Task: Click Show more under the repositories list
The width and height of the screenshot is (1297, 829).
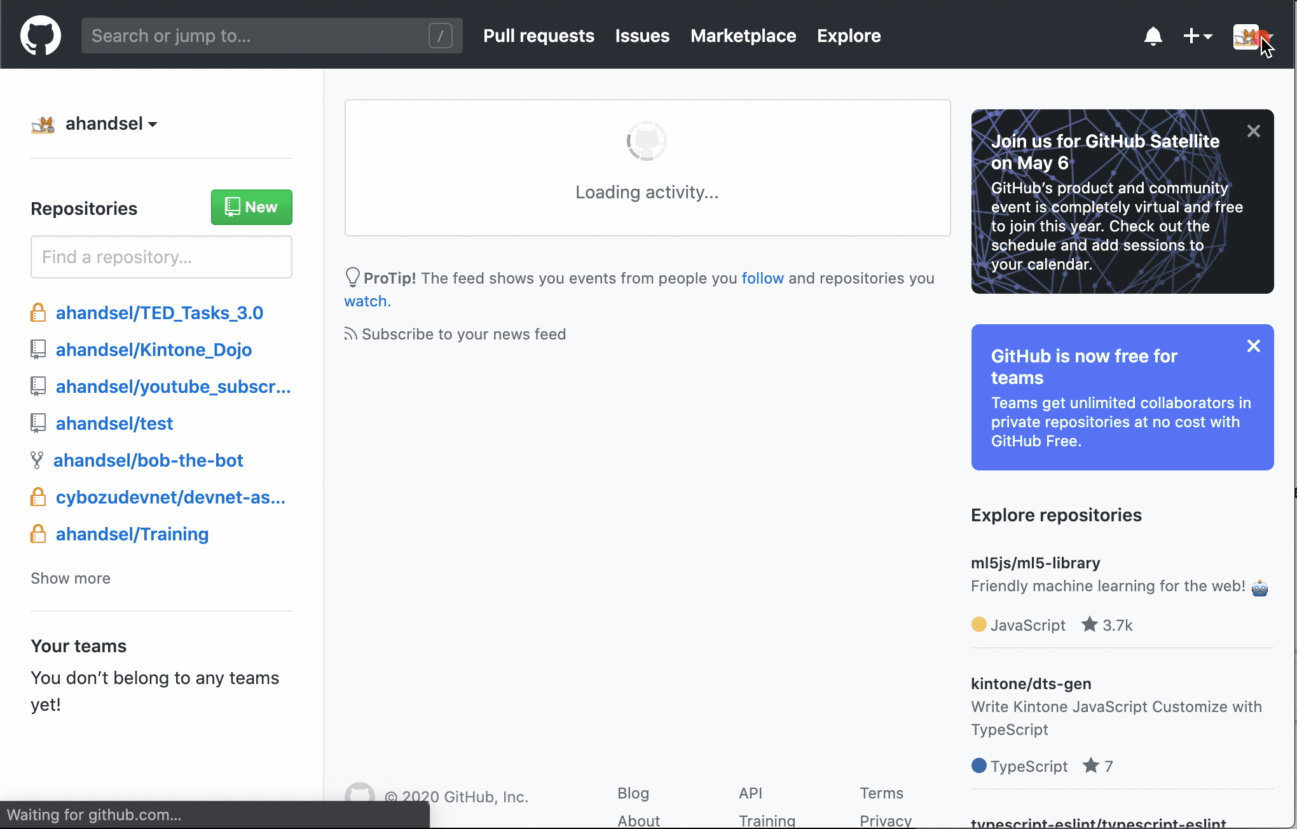Action: pyautogui.click(x=70, y=579)
